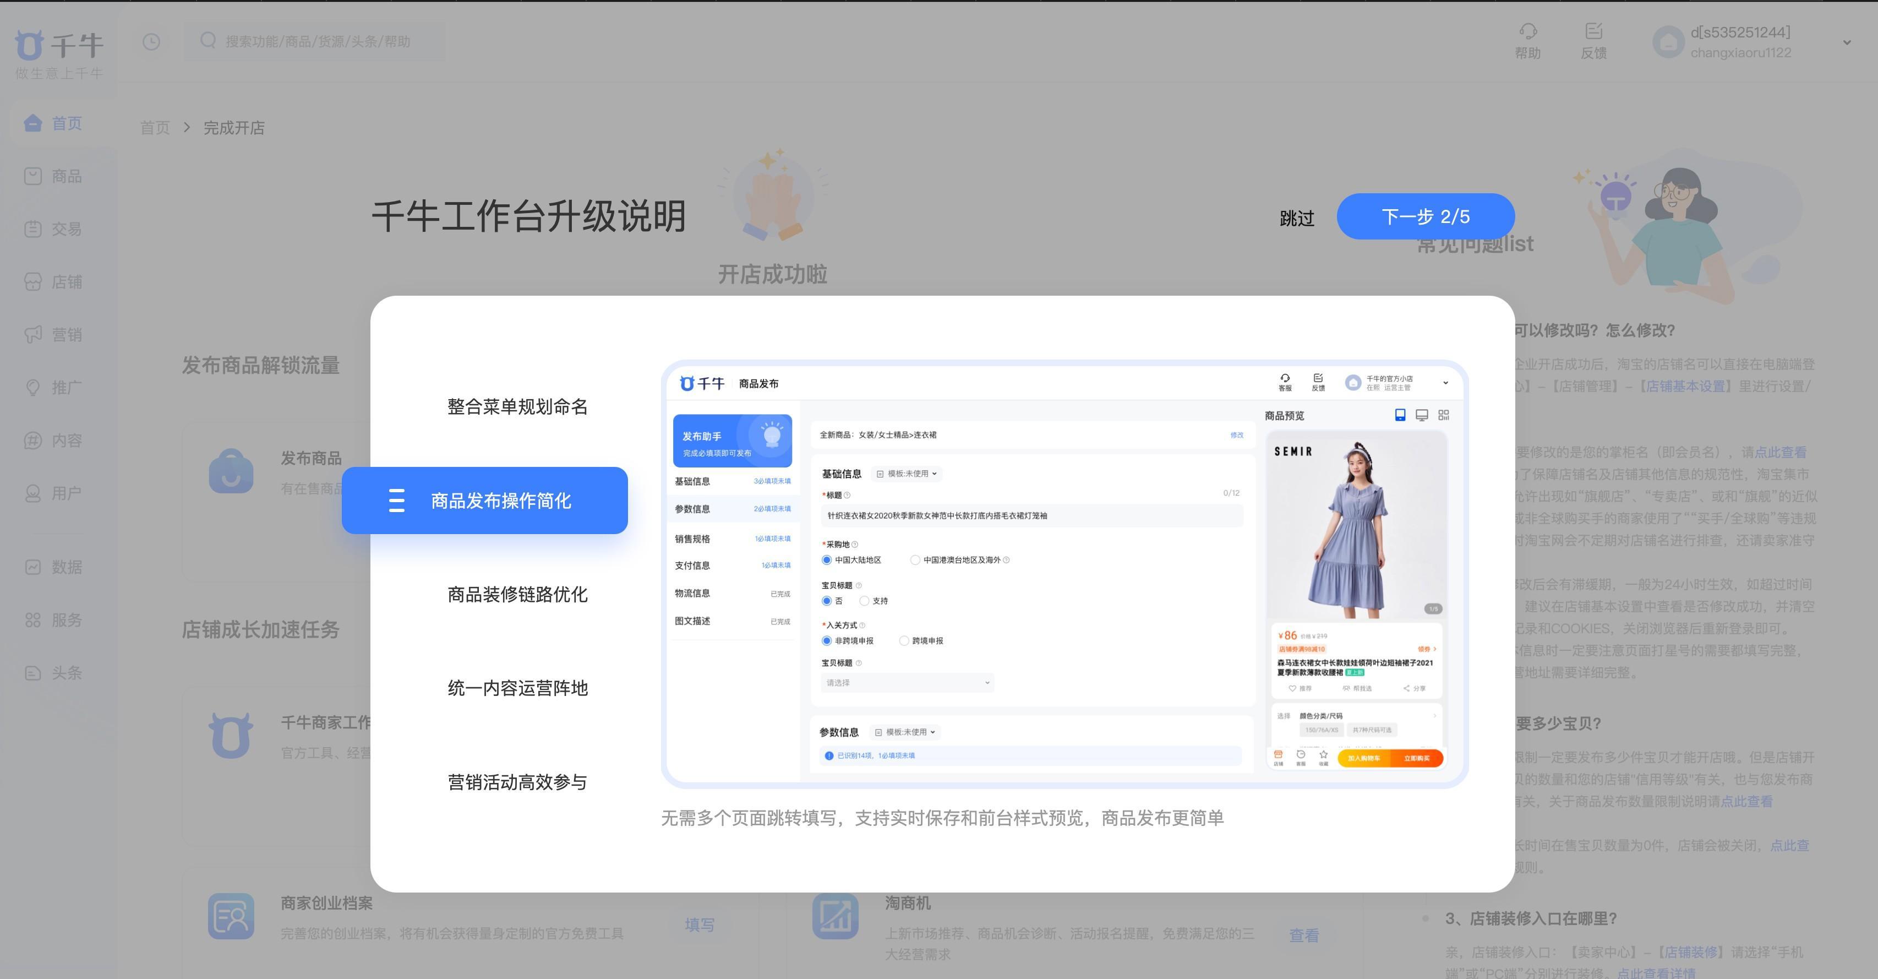Click 基础信息 step in preview sidebar
This screenshot has width=1878, height=979.
tap(732, 481)
